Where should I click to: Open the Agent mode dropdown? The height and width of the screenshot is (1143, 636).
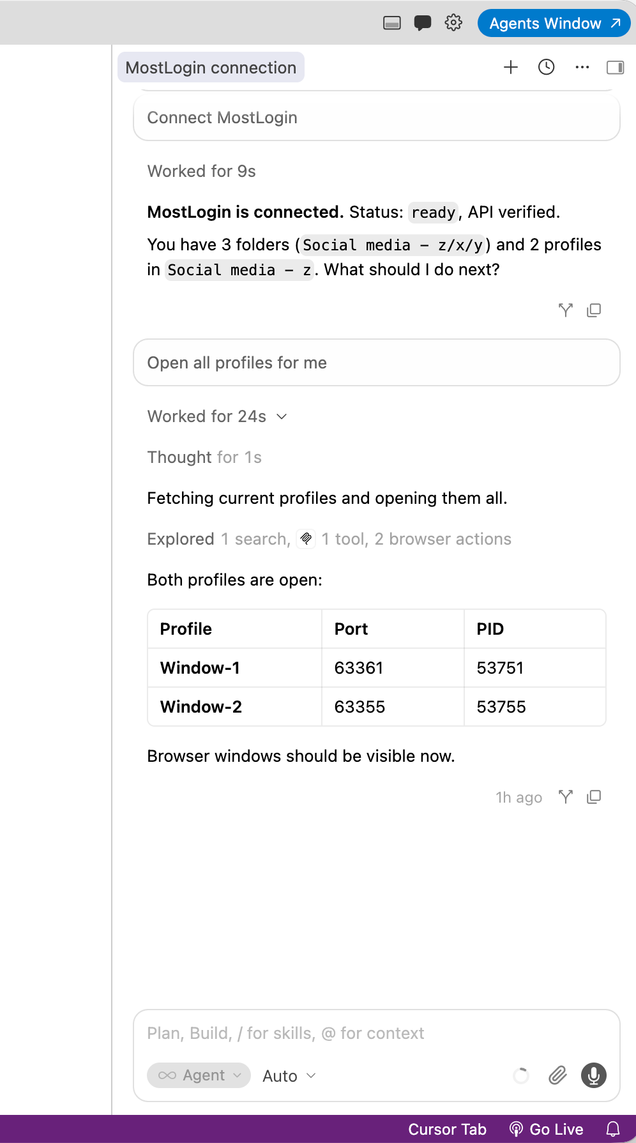[x=199, y=1075]
